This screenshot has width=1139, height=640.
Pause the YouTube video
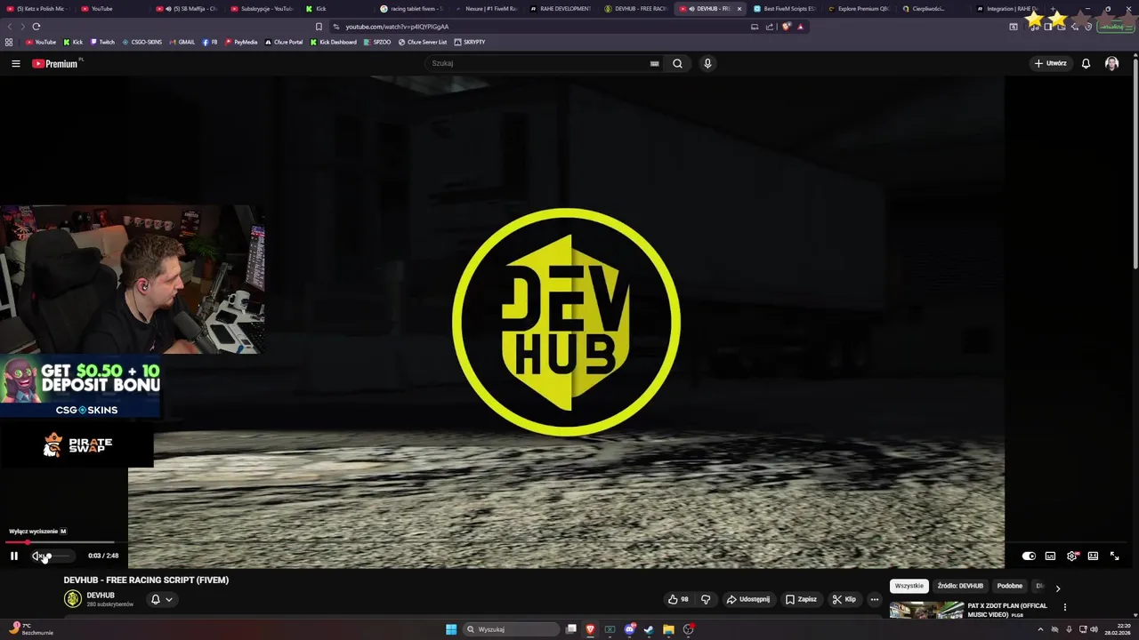pyautogui.click(x=14, y=556)
